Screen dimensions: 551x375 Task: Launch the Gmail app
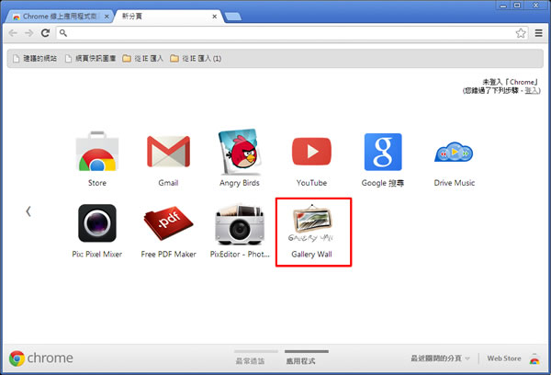click(168, 152)
